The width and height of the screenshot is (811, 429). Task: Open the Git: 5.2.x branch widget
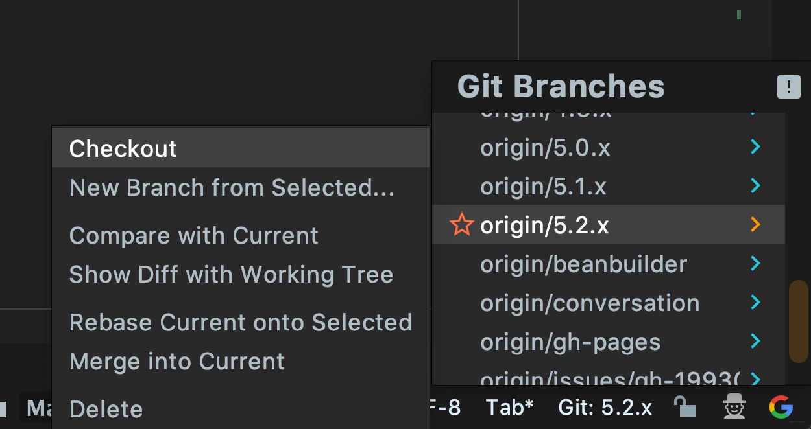pos(605,408)
